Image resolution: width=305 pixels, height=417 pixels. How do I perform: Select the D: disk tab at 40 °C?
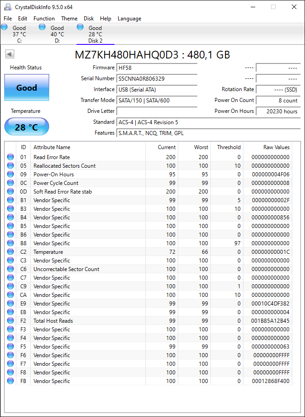[x=57, y=34]
